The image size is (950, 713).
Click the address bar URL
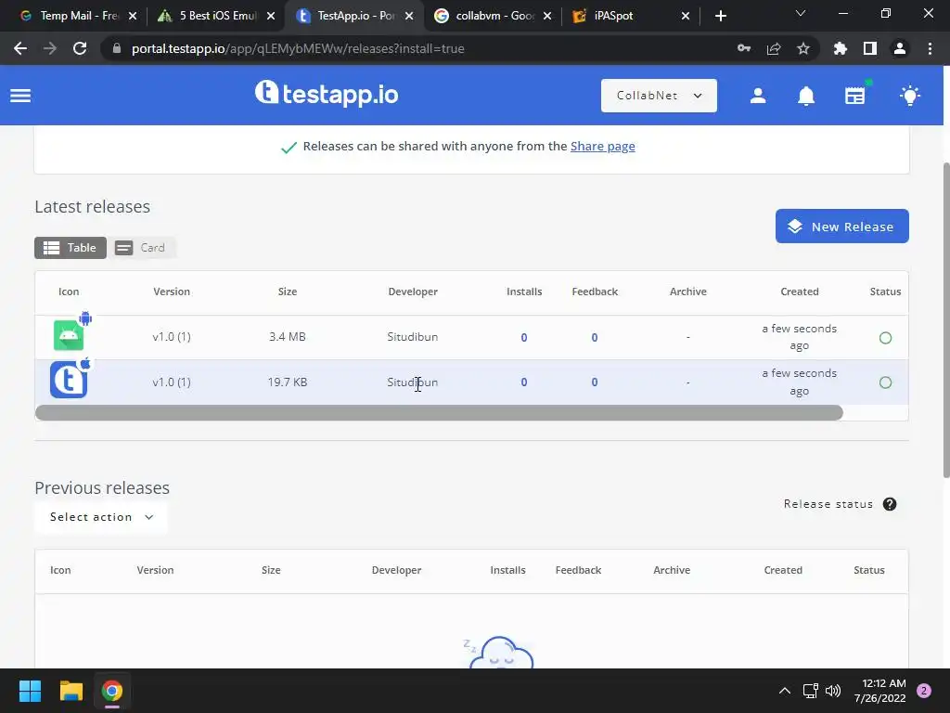pyautogui.click(x=298, y=48)
